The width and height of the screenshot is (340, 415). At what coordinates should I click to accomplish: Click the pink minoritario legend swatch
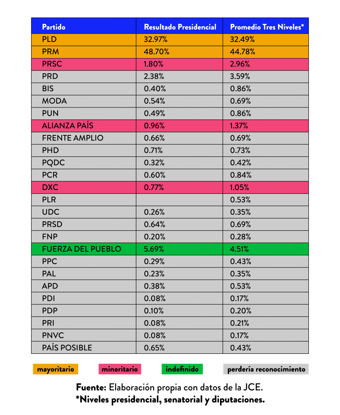120,369
